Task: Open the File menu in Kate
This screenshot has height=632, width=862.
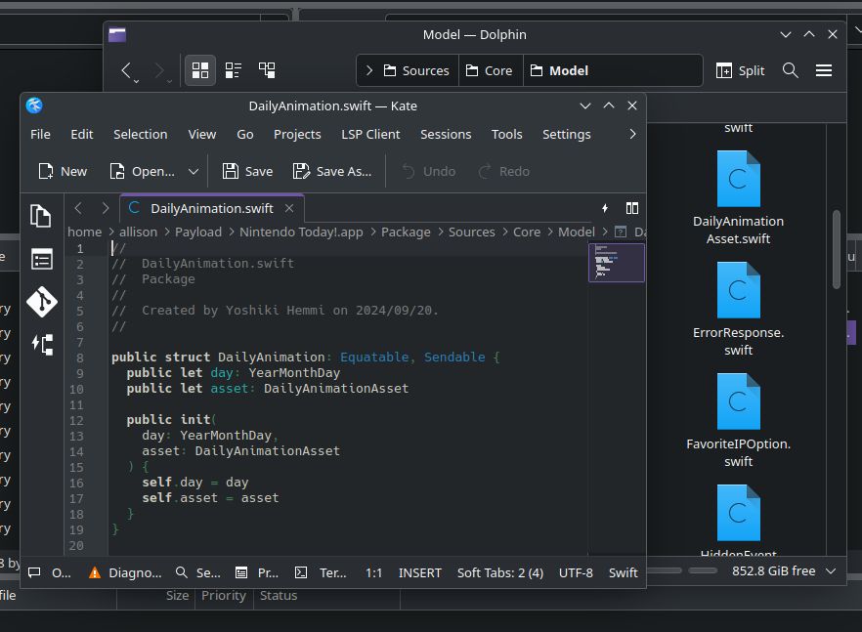Action: click(40, 135)
